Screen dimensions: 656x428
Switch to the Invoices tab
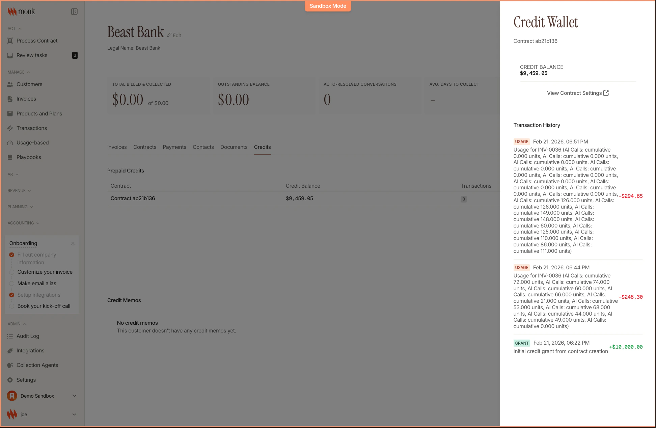117,147
